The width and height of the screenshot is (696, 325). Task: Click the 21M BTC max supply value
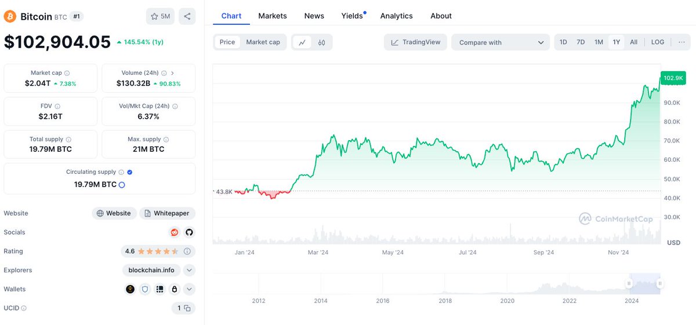148,149
